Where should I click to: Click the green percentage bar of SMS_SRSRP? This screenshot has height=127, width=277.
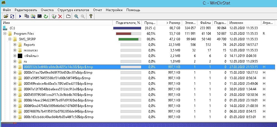click(x=128, y=39)
